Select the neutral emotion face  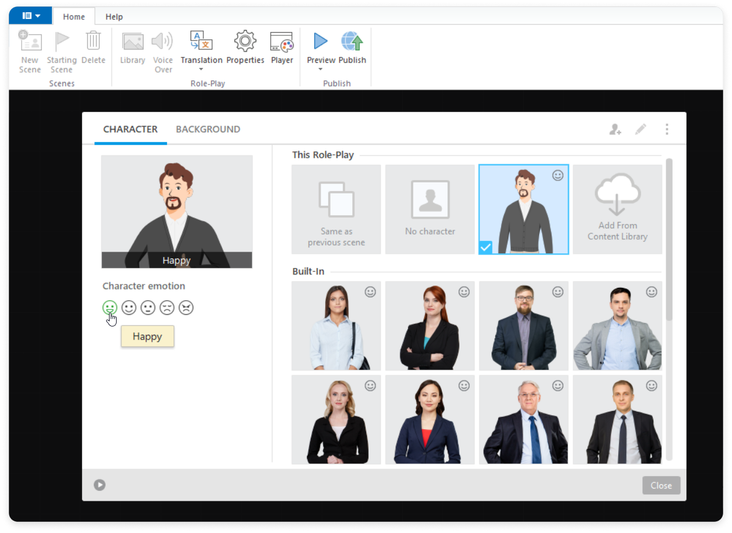(148, 307)
